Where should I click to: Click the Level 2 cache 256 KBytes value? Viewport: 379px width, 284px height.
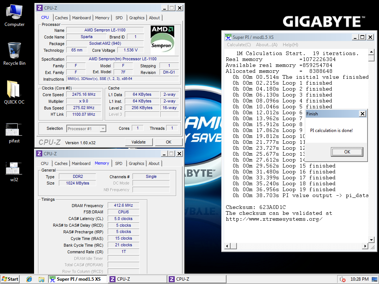click(x=142, y=108)
